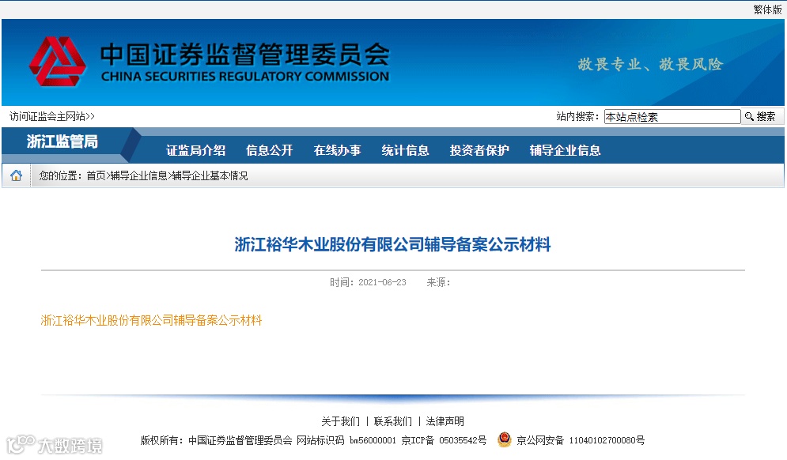Click 京公网安备 11040102700080号 text
The width and height of the screenshot is (787, 460).
pyautogui.click(x=581, y=440)
